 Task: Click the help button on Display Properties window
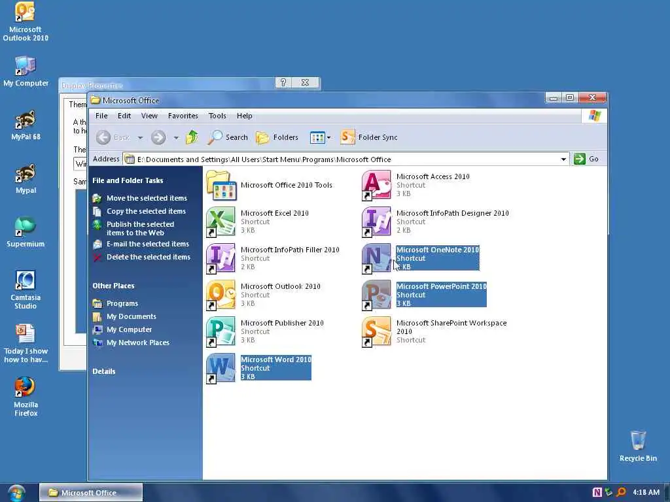[x=283, y=82]
